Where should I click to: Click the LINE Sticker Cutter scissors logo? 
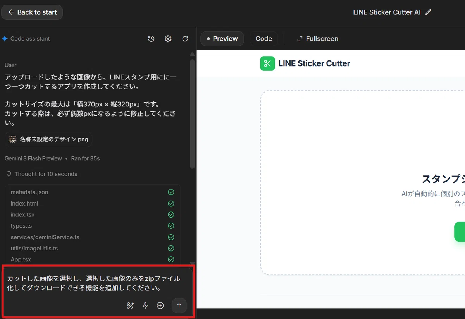pyautogui.click(x=267, y=63)
